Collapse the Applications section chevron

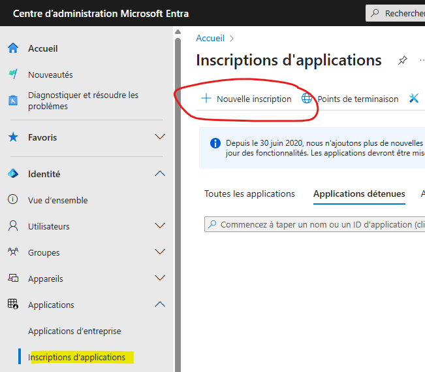click(160, 304)
